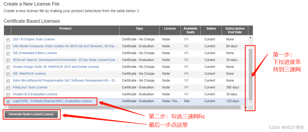Image resolution: width=308 pixels, height=132 pixels.
Task: Open the SDAccel OpenCL Development Environment link
Action: (x=65, y=60)
